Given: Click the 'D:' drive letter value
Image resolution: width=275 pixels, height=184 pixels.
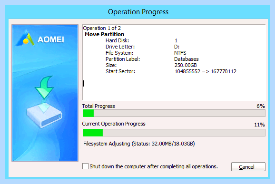Looking at the screenshot, I should (x=177, y=47).
